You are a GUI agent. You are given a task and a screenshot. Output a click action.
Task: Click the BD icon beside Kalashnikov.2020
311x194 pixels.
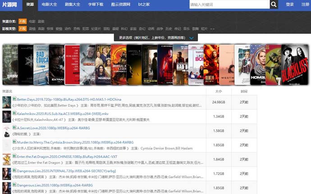point(14,113)
